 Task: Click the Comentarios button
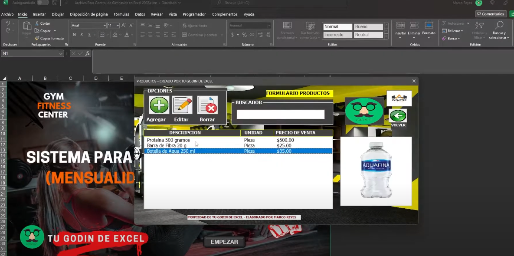point(491,14)
